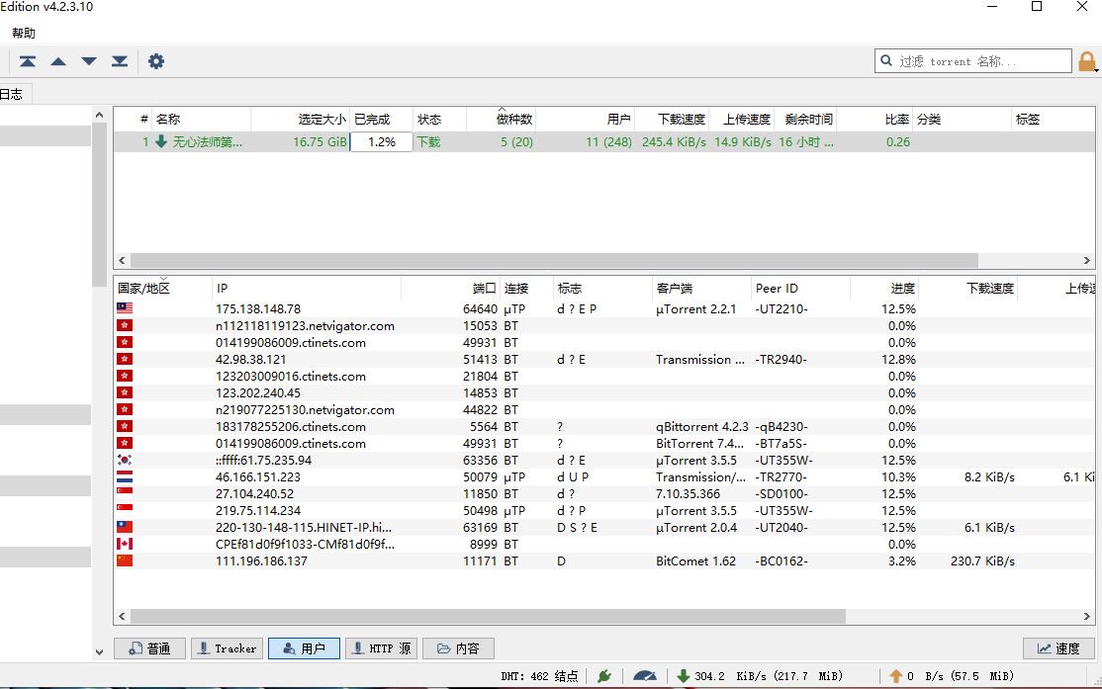The height and width of the screenshot is (689, 1102).
Task: Click the move up queue arrow
Action: 58,61
